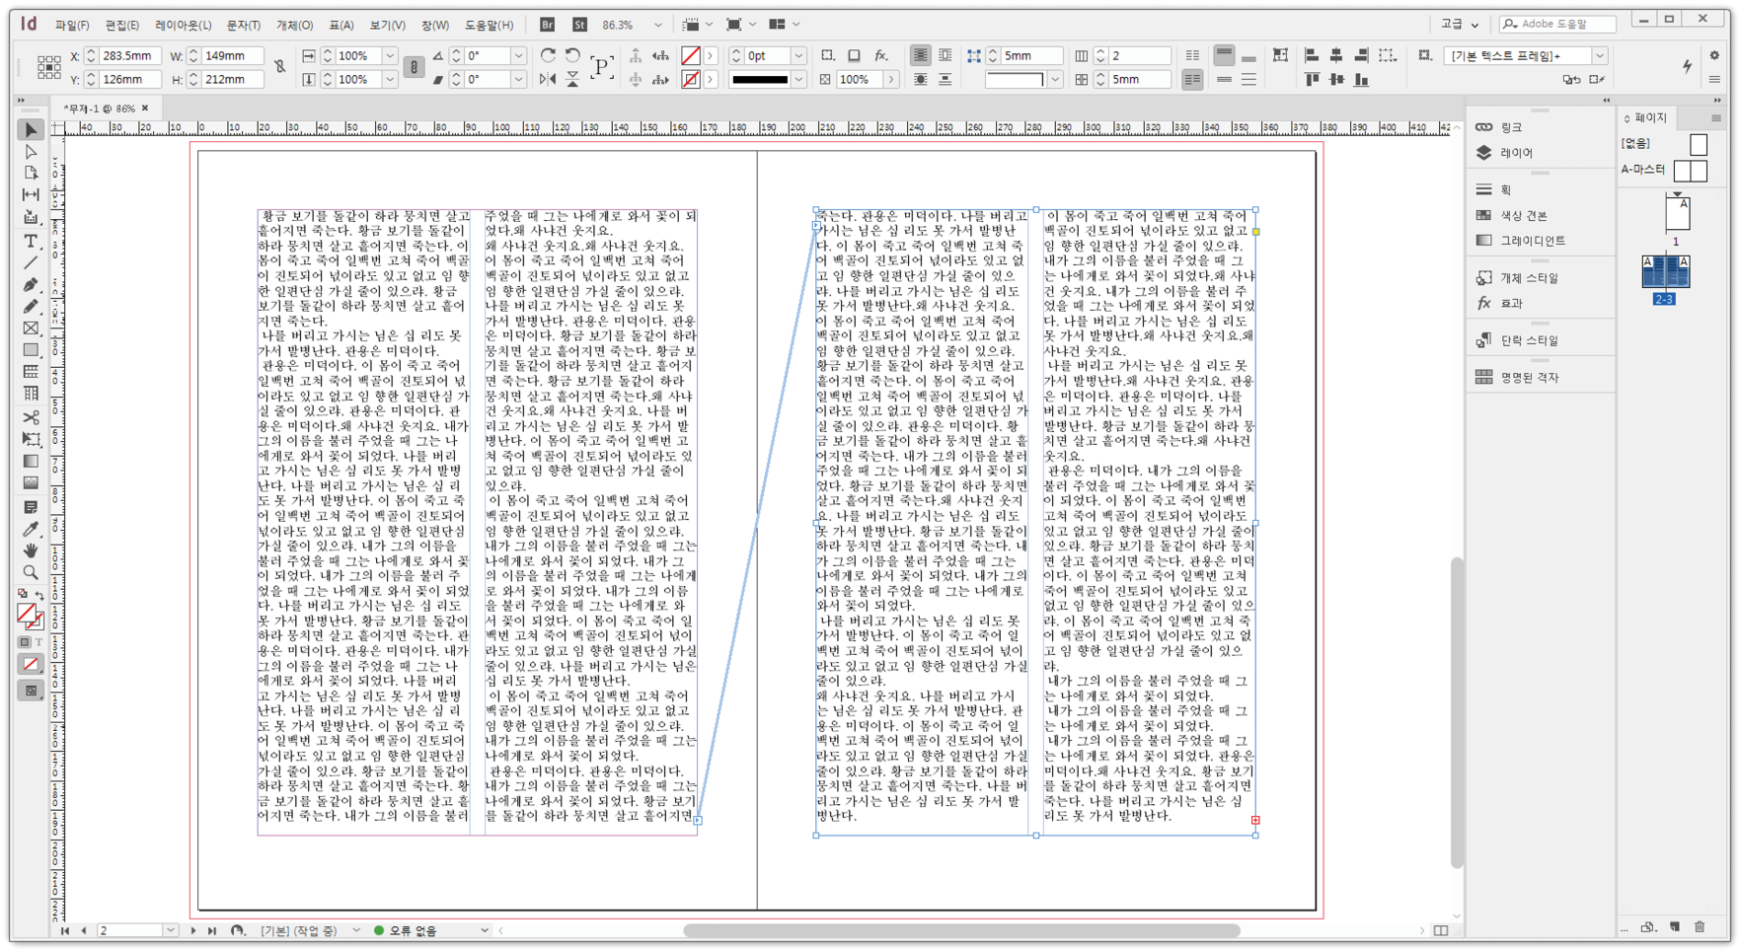1739x951 pixels.
Task: Select the Hand tool
Action: [x=31, y=550]
